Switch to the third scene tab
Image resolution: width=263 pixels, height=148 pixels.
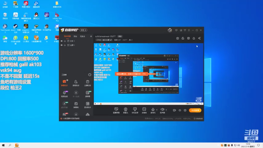(x=83, y=36)
